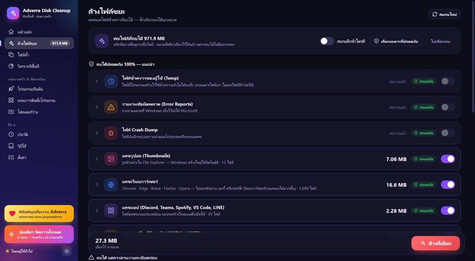Turn off the app cache (Discord, Teams) switch
Image resolution: width=475 pixels, height=261 pixels.
pos(448,211)
